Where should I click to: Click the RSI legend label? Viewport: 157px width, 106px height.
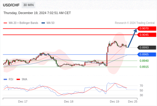(x=11, y=79)
